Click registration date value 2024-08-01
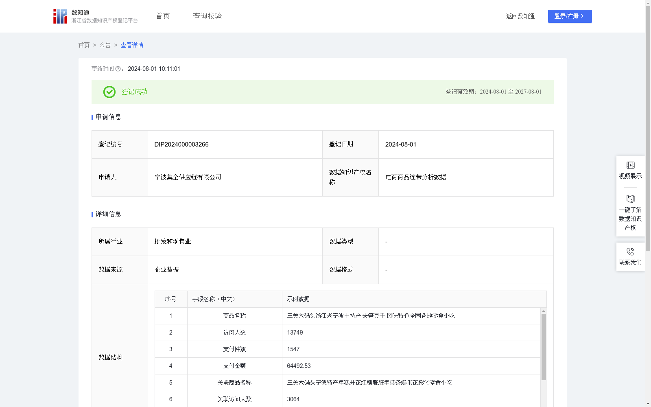This screenshot has height=407, width=651. (401, 144)
